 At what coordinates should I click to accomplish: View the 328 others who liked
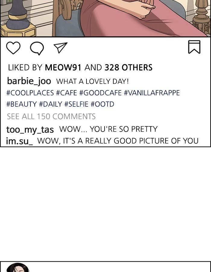[128, 68]
